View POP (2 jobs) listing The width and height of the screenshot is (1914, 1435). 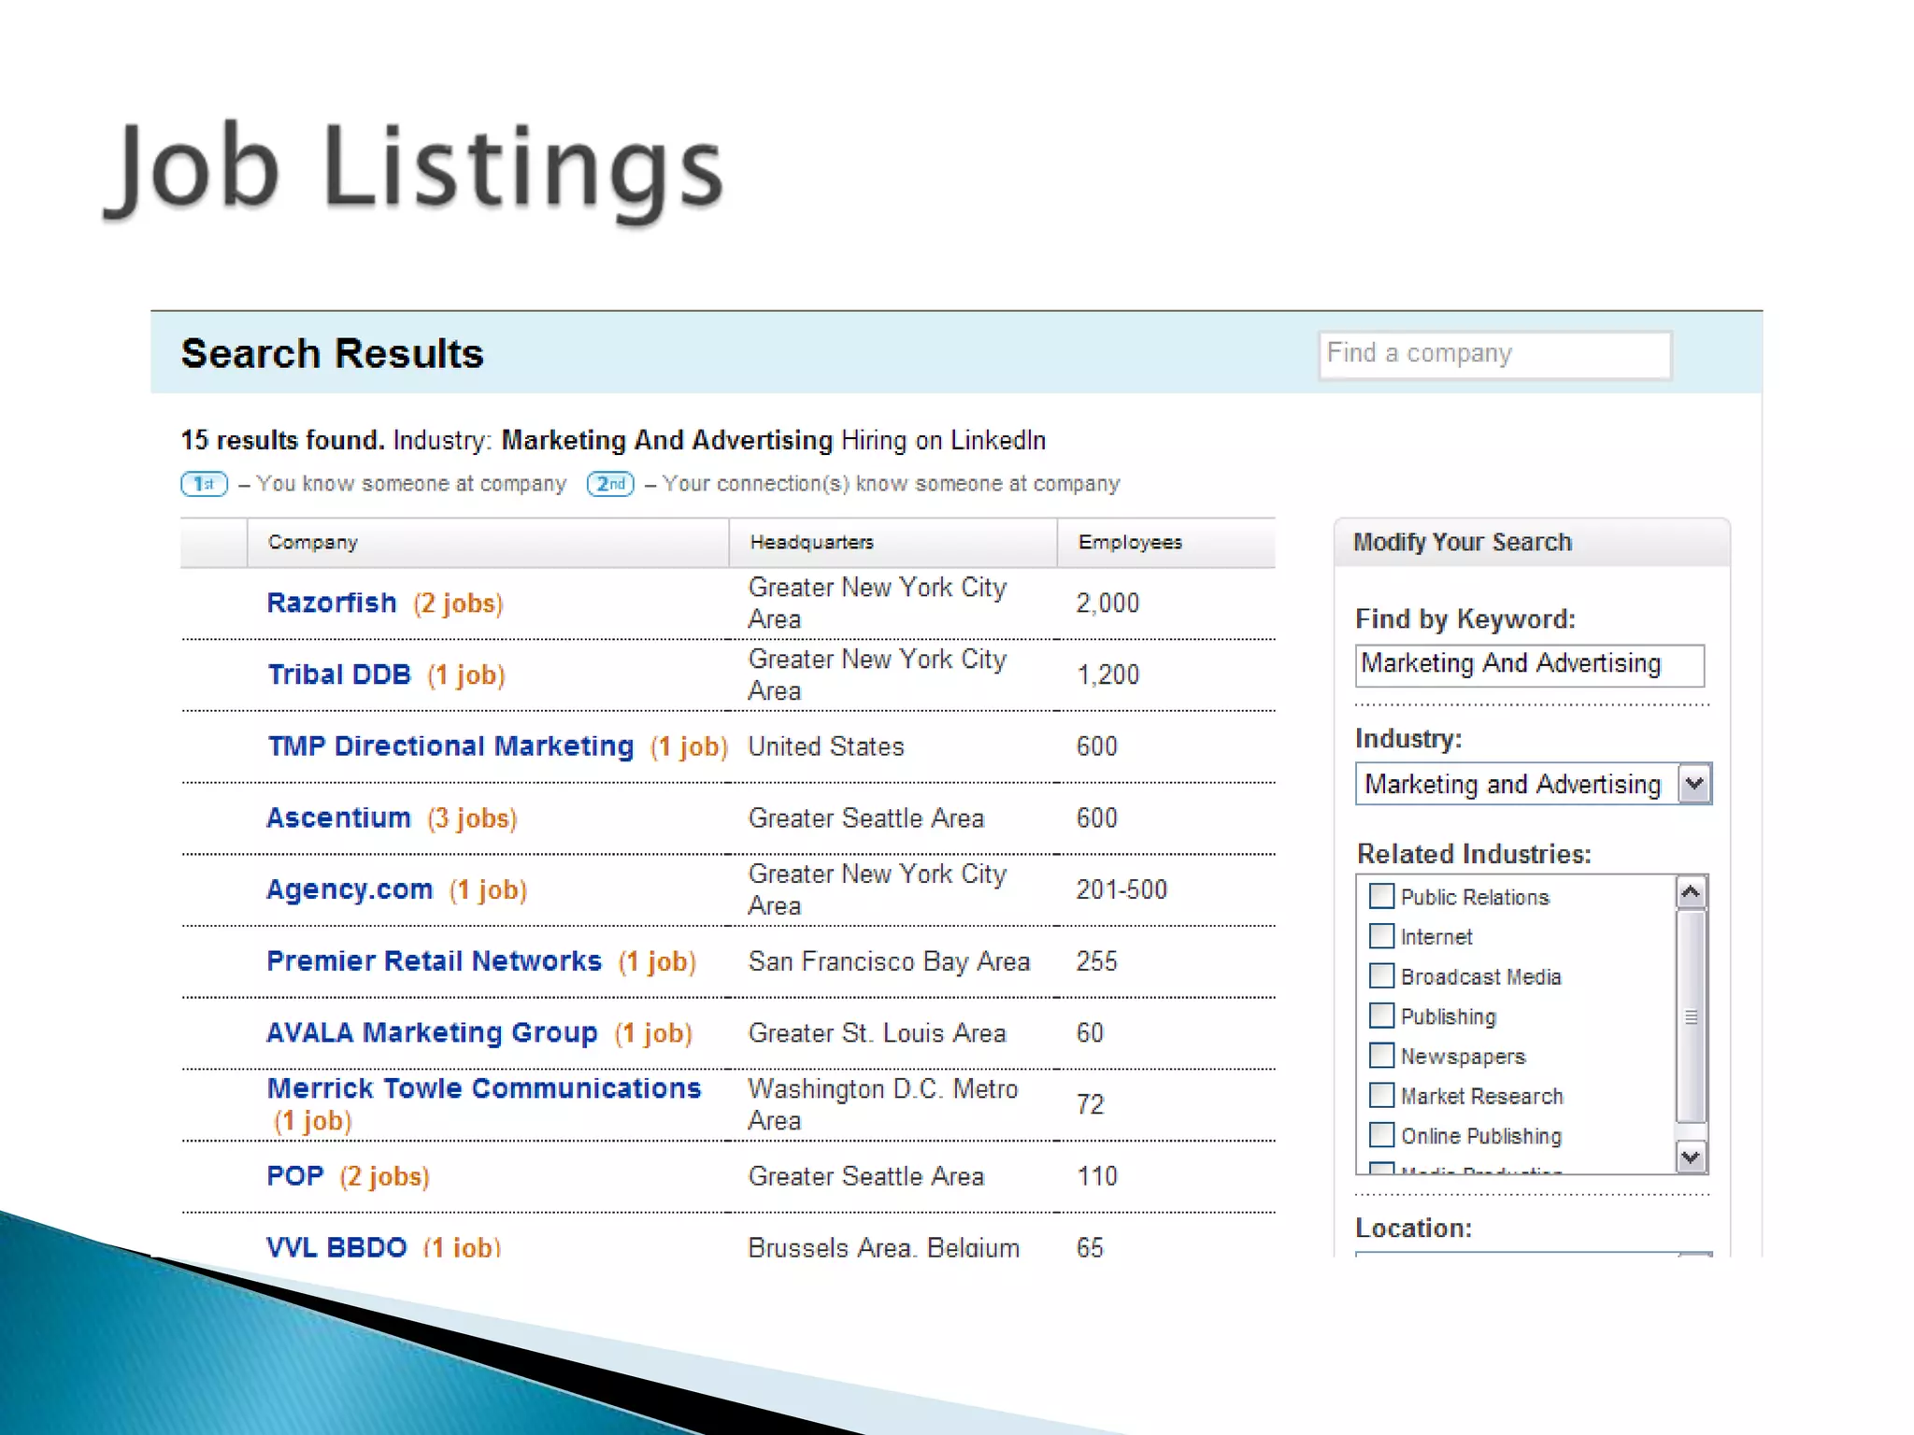[384, 1176]
